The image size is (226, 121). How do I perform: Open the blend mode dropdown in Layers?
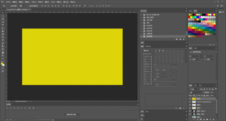(x=196, y=93)
